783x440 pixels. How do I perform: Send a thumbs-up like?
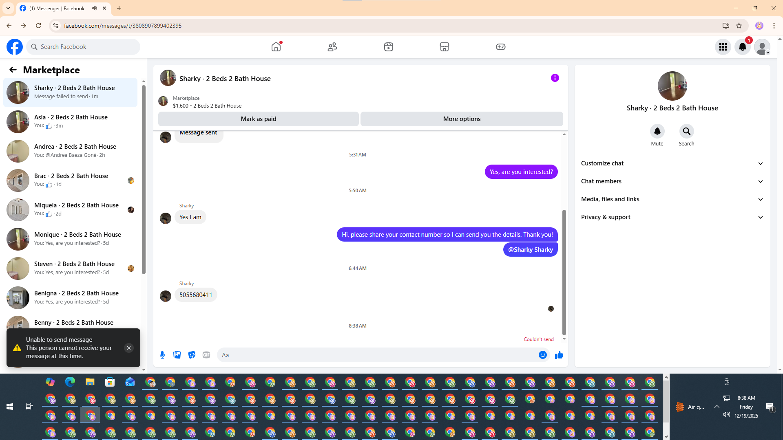[x=559, y=355]
